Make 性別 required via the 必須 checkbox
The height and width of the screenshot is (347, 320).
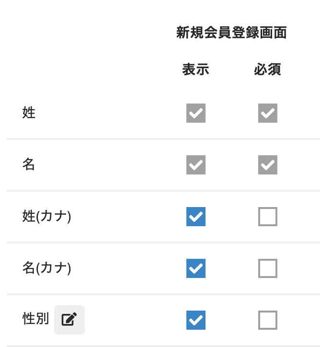(268, 320)
